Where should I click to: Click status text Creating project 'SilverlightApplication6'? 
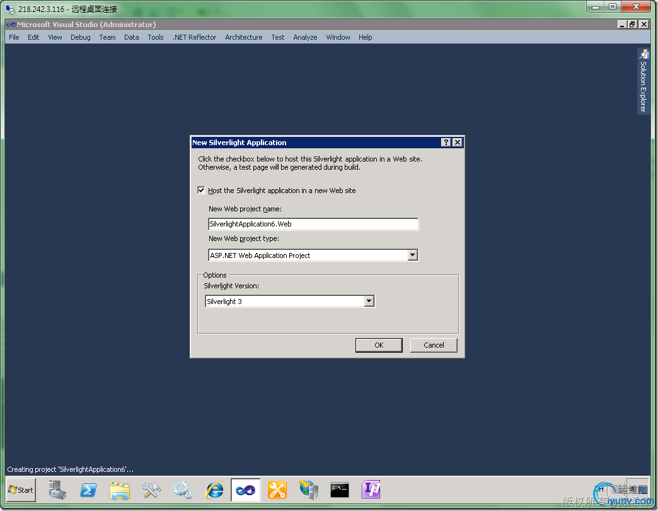pos(70,469)
